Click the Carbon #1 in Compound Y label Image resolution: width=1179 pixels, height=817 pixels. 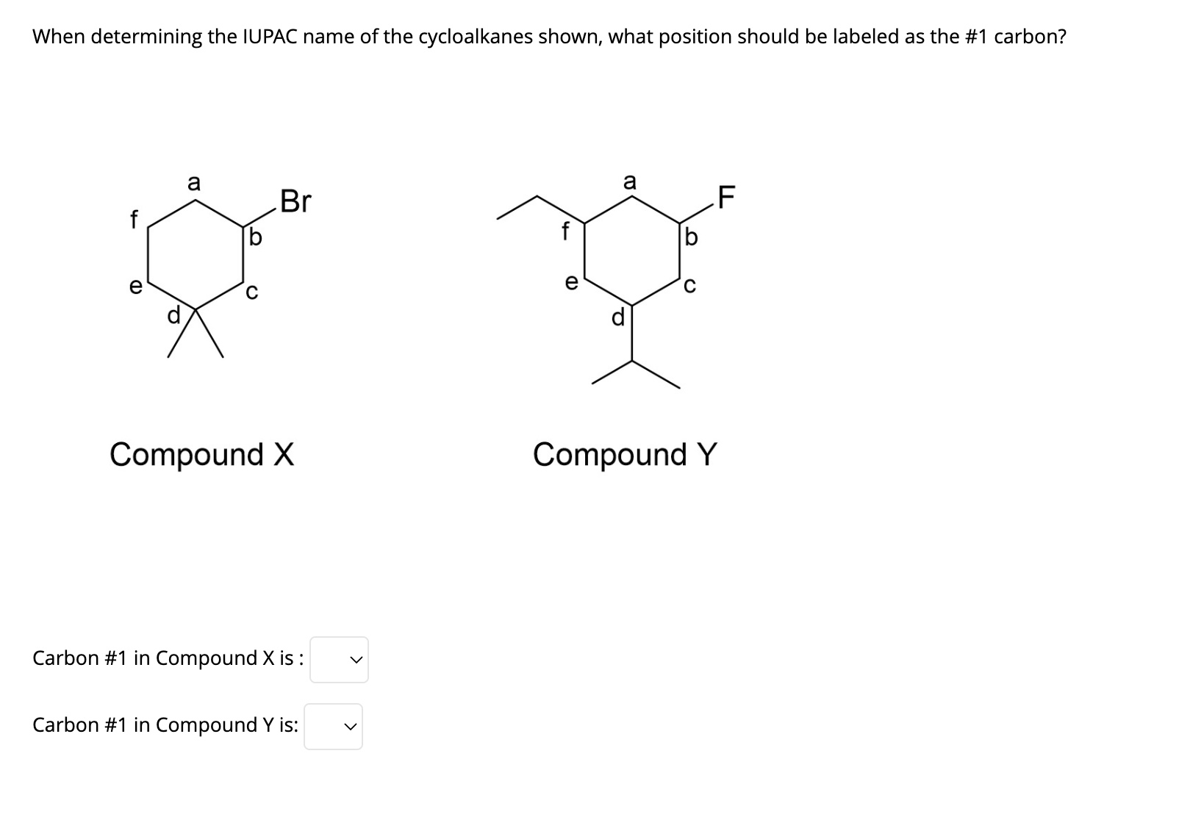click(164, 725)
